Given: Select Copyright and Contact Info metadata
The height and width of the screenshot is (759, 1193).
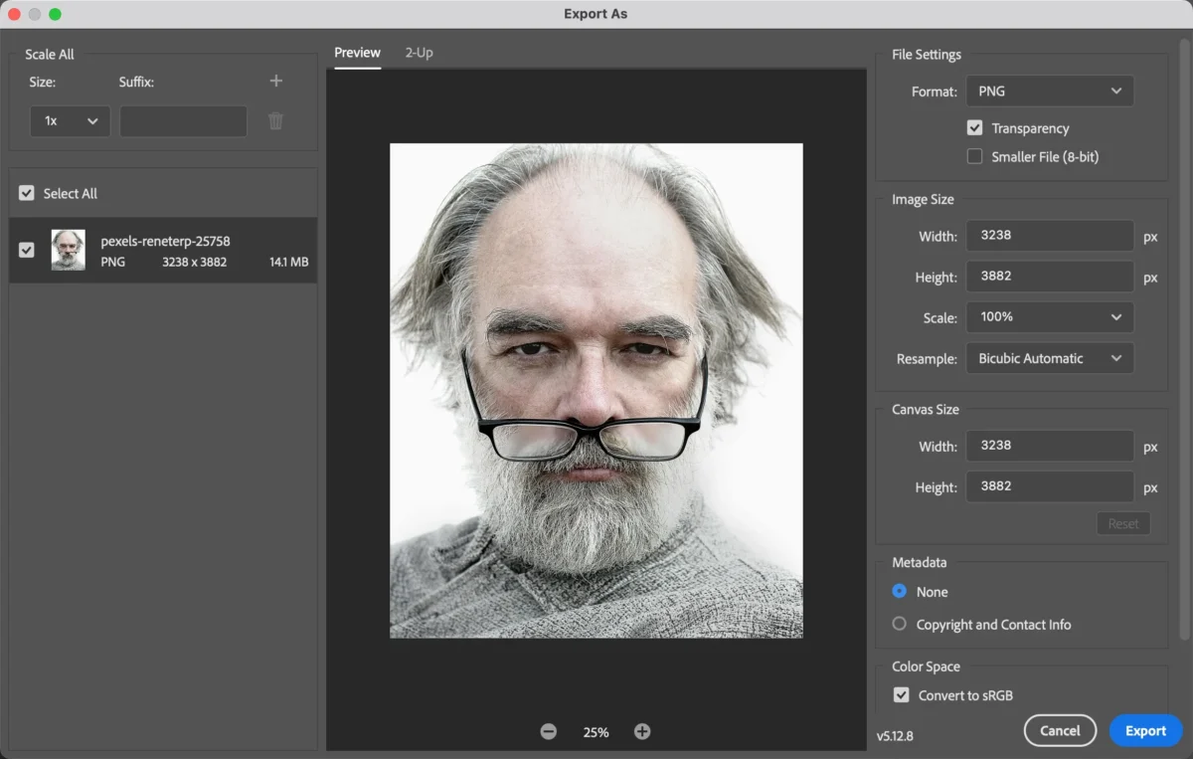Looking at the screenshot, I should 900,625.
